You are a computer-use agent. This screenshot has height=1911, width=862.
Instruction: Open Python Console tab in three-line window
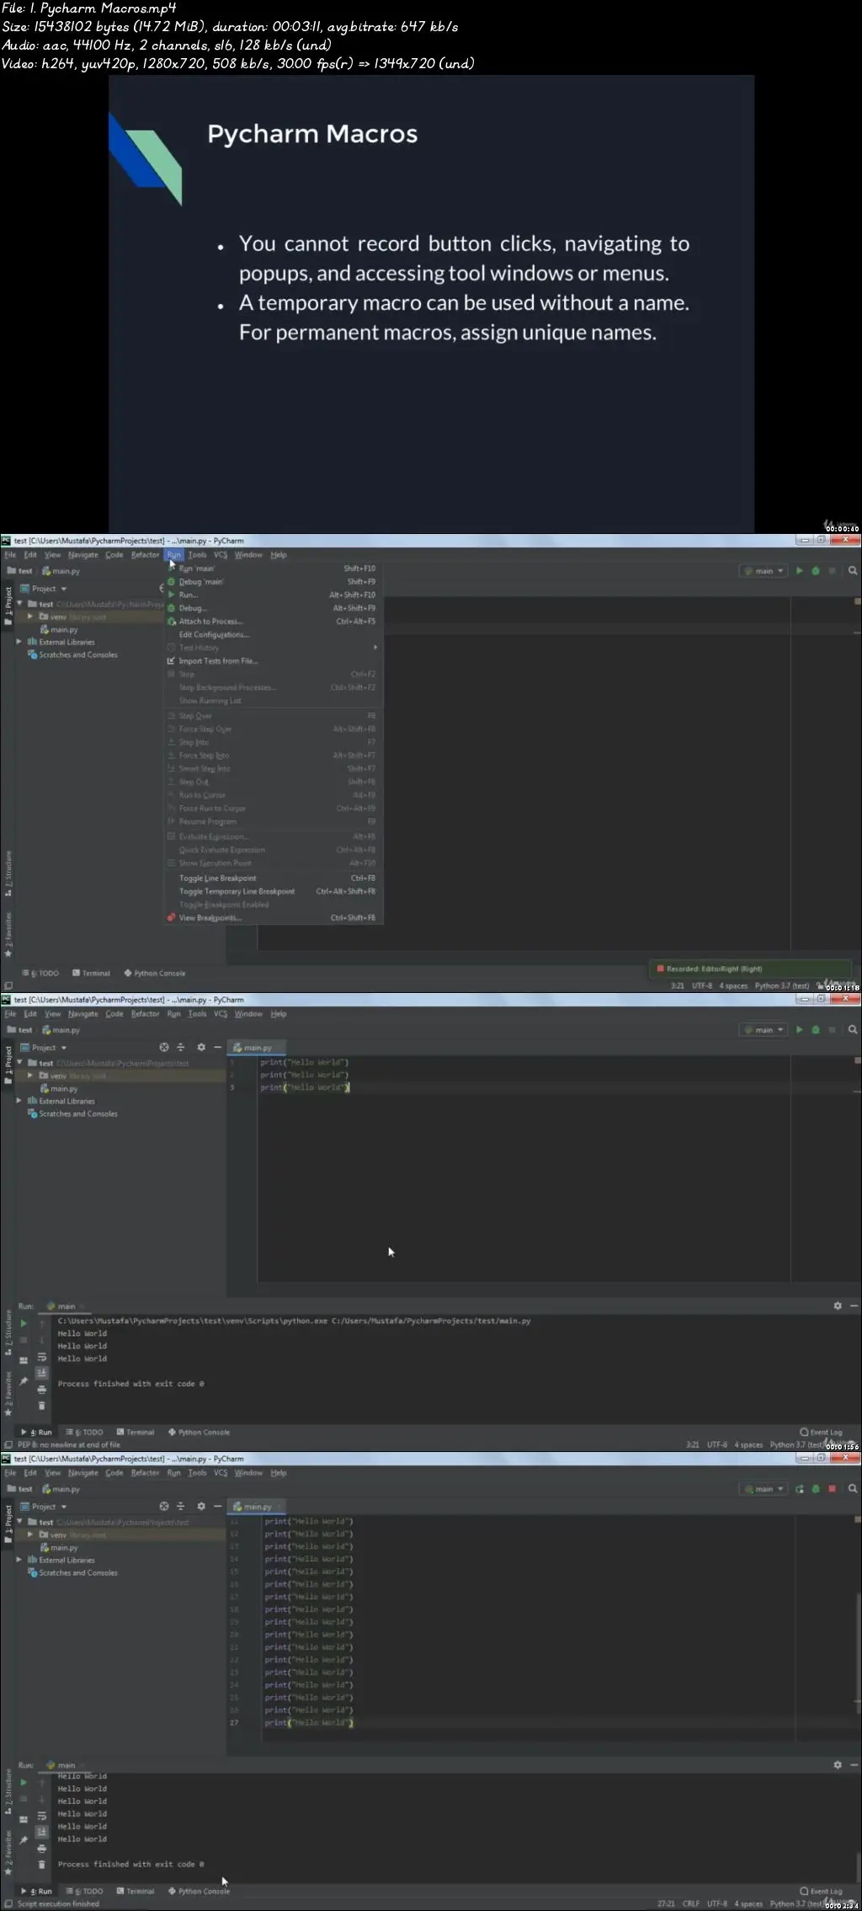(x=200, y=1433)
